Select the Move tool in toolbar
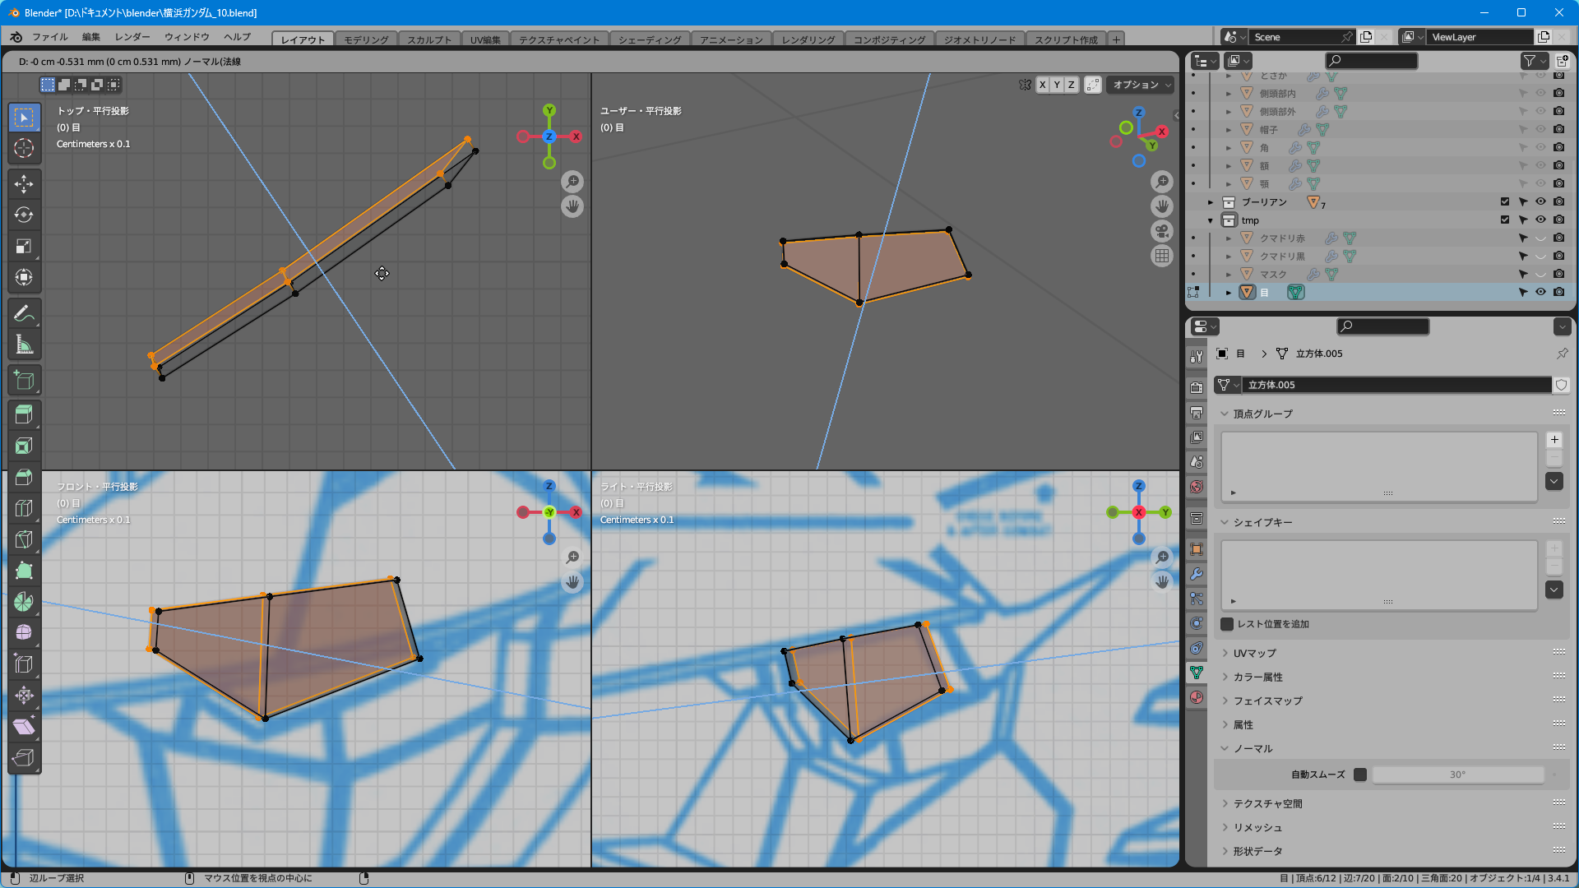The height and width of the screenshot is (888, 1579). (x=24, y=183)
